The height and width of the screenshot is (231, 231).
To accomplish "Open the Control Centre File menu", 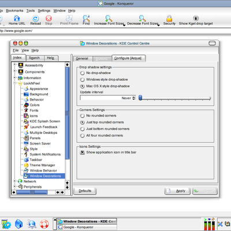I will pyautogui.click(x=16, y=50).
